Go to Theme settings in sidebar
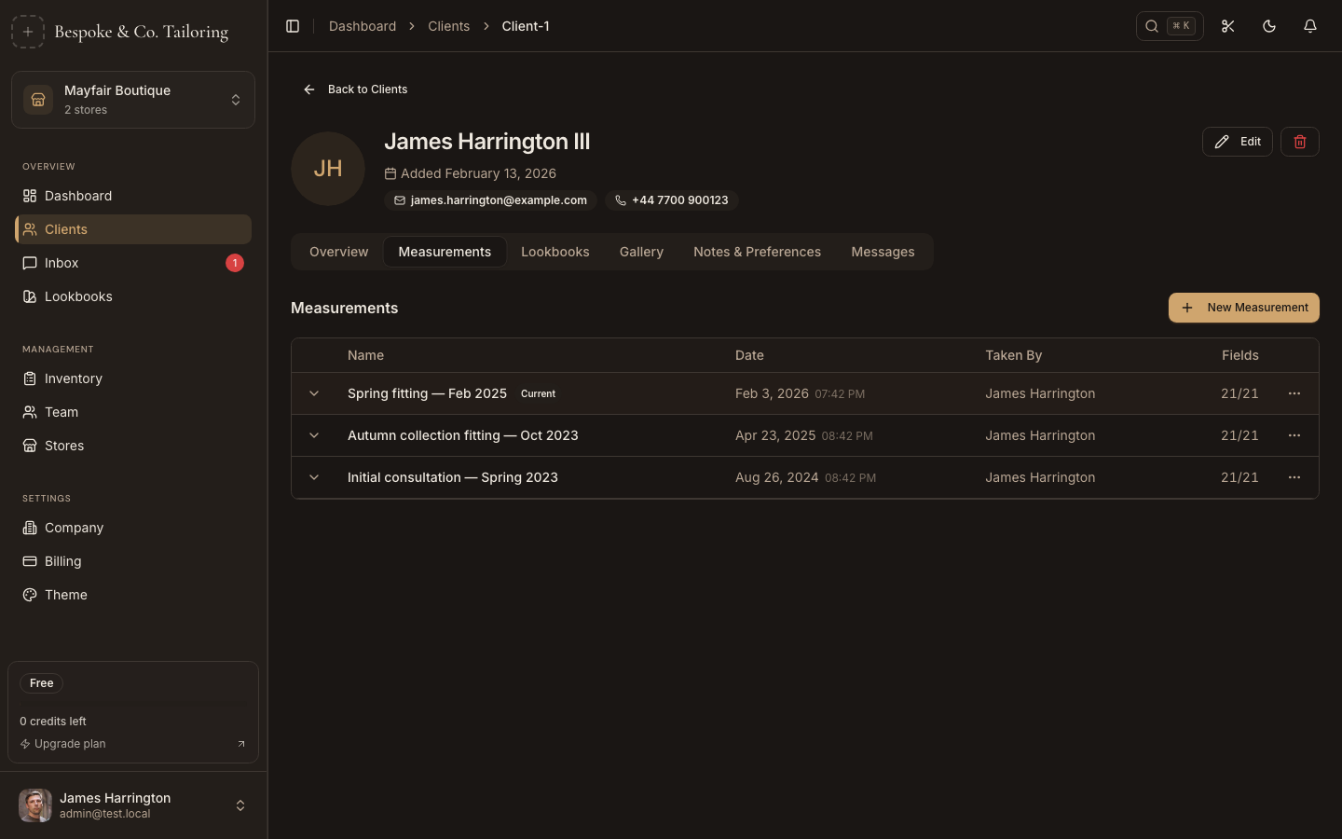Viewport: 1342px width, 839px height. click(x=66, y=595)
